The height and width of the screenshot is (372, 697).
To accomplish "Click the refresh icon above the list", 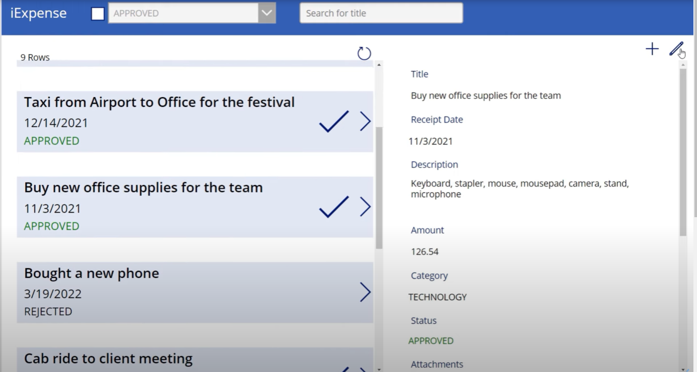I will point(364,53).
